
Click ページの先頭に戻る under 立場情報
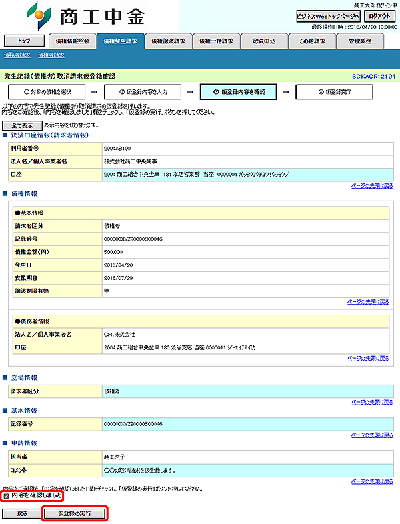pyautogui.click(x=372, y=402)
